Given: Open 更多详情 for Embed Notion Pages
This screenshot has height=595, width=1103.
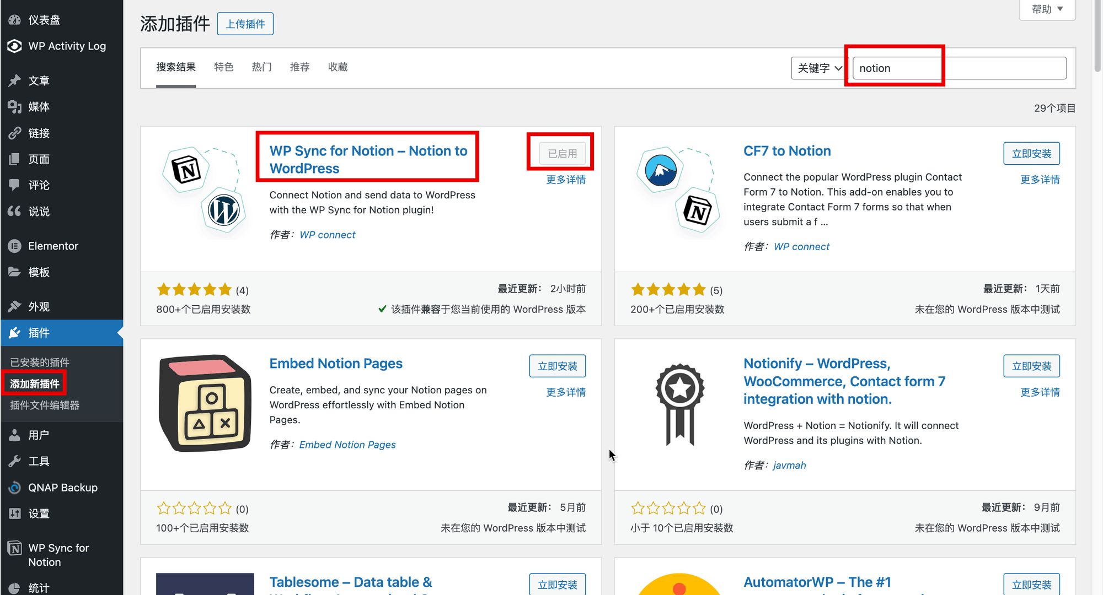Looking at the screenshot, I should coord(565,392).
